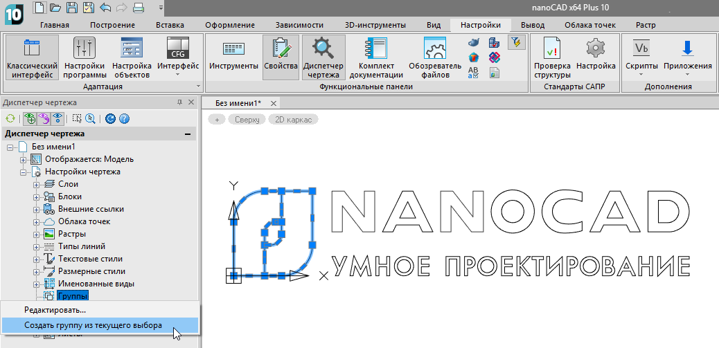
Task: Toggle the Диспетчер чертежа panel button
Action: pyautogui.click(x=323, y=57)
